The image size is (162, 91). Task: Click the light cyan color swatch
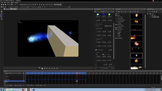(x=98, y=14)
